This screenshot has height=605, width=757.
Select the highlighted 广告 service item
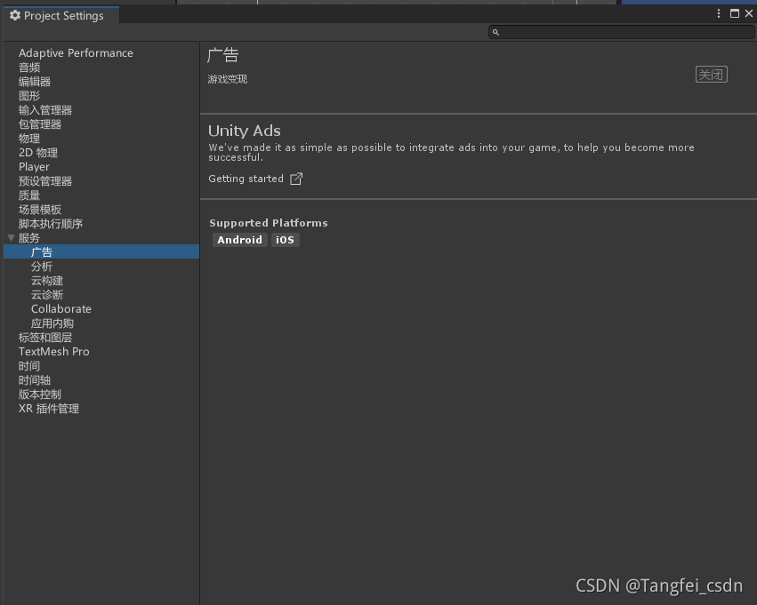(101, 251)
